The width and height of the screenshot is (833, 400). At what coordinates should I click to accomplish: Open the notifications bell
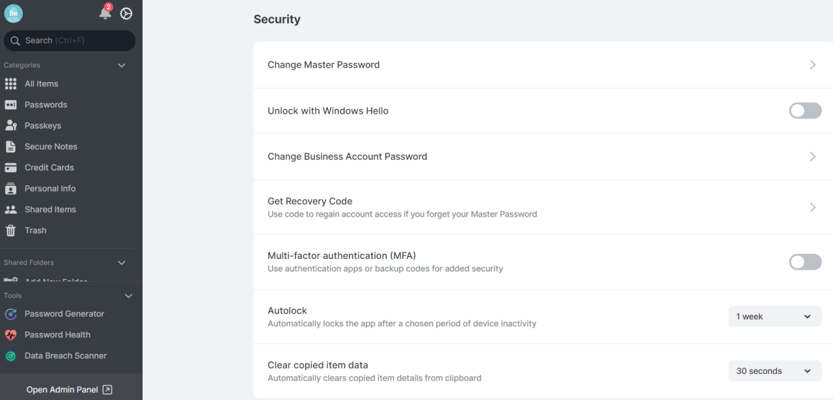tap(105, 12)
